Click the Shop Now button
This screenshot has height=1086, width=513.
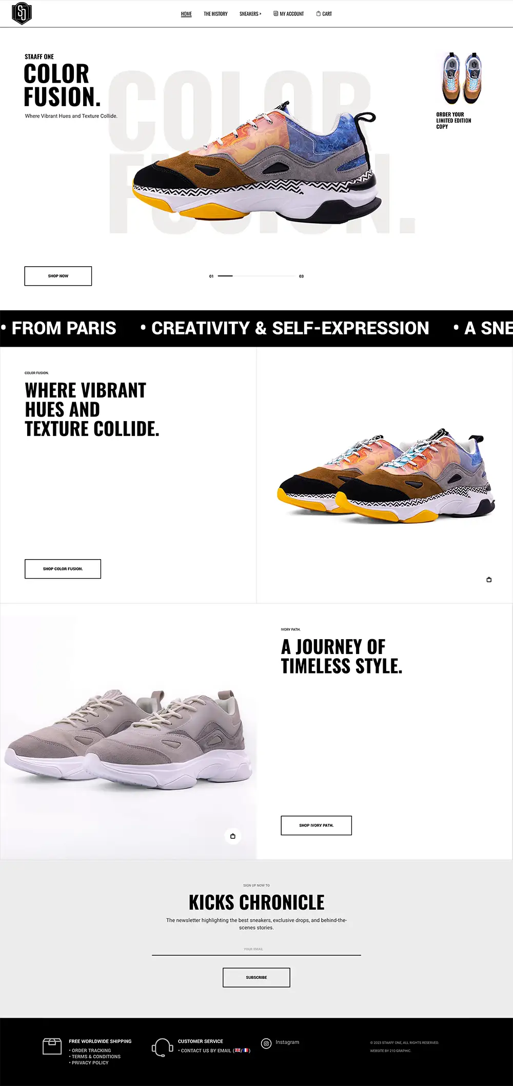(58, 276)
